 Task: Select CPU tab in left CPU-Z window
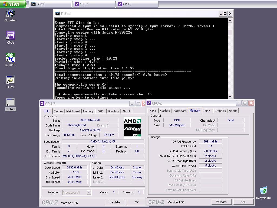point(47,111)
